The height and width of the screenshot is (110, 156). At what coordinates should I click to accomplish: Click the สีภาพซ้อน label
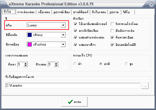tap(12, 44)
